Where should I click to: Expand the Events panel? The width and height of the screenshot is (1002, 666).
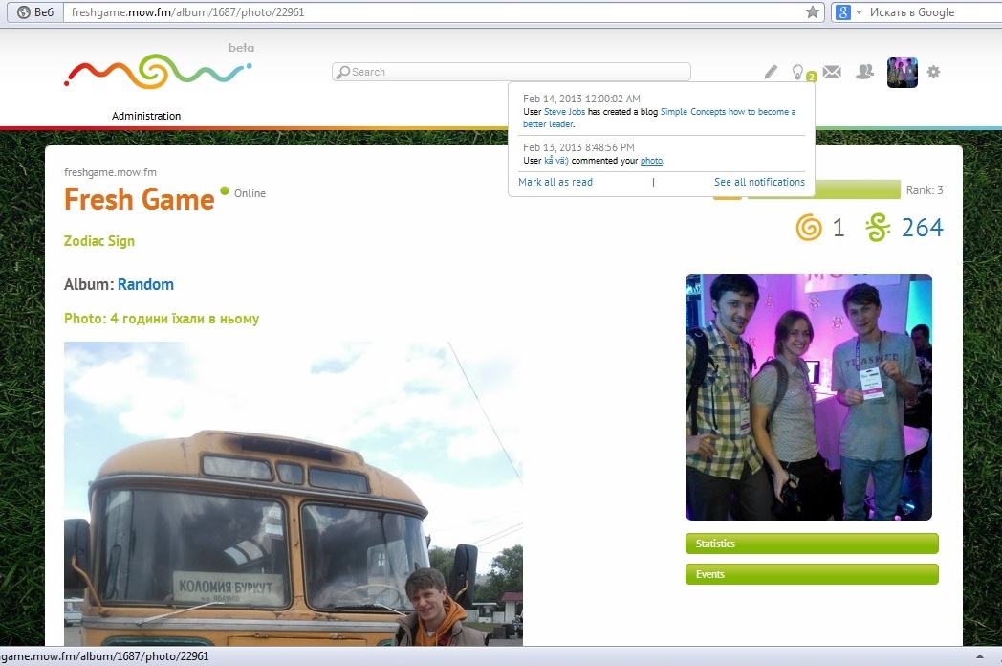pyautogui.click(x=812, y=574)
